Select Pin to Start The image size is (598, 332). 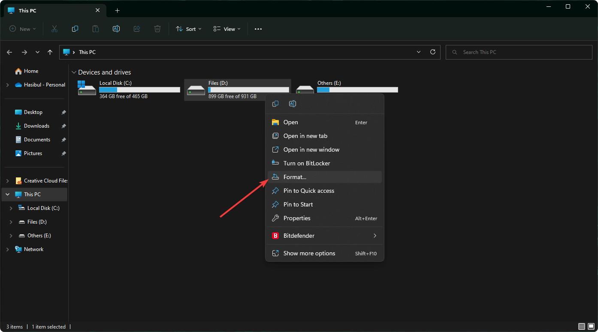pos(325,204)
